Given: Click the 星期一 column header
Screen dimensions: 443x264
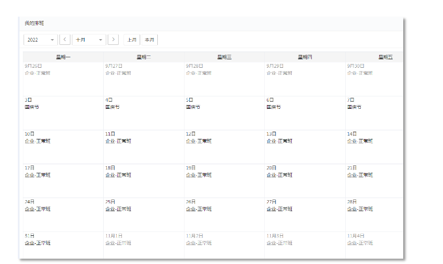Looking at the screenshot, I should (x=63, y=57).
